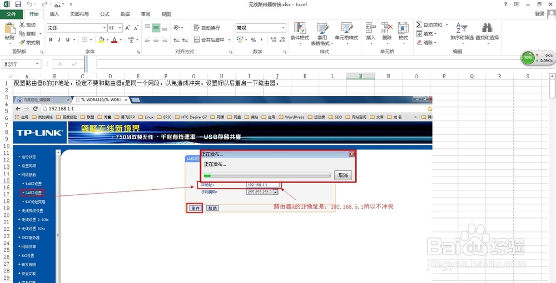Undo the last action
Image resolution: width=556 pixels, height=283 pixels.
coord(29,4)
